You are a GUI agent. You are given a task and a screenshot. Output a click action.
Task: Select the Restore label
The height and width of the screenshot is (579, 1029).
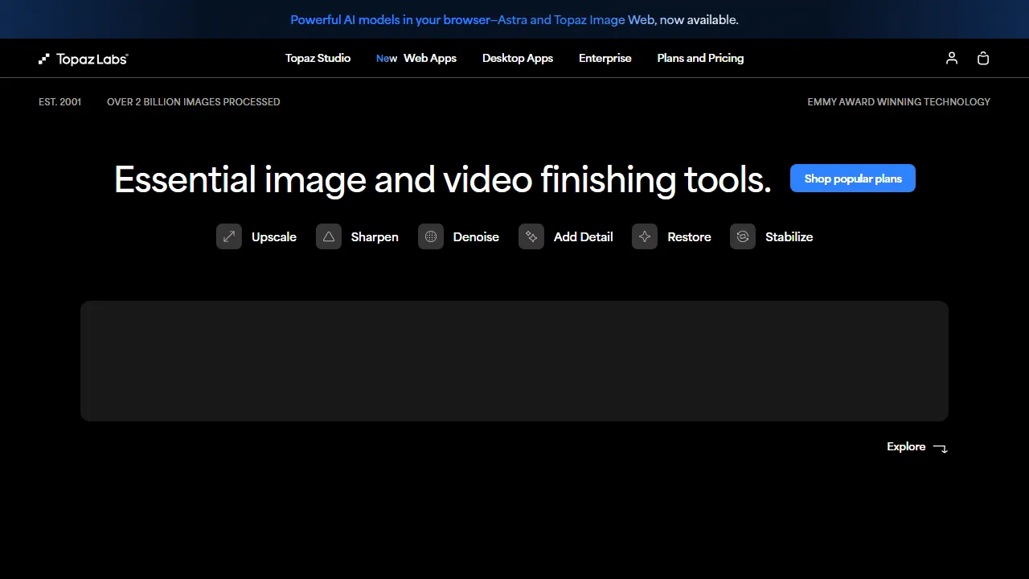pos(689,236)
